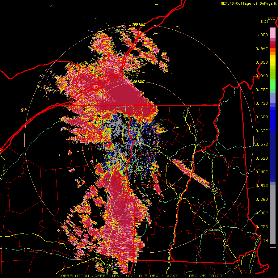Click the 50 NMI range ring label
Screen dimensions: 278x278
(x=139, y=82)
